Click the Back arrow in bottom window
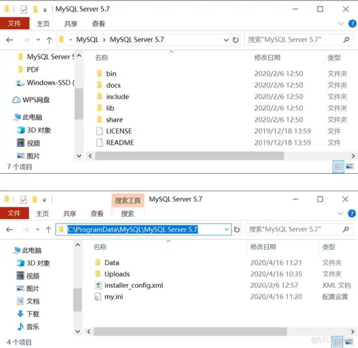 click(9, 229)
